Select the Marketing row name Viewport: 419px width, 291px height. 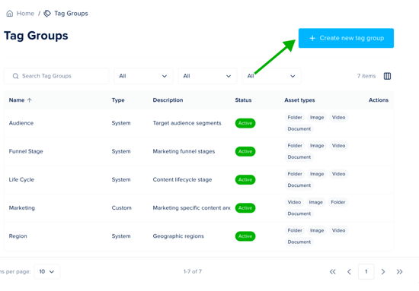21,208
